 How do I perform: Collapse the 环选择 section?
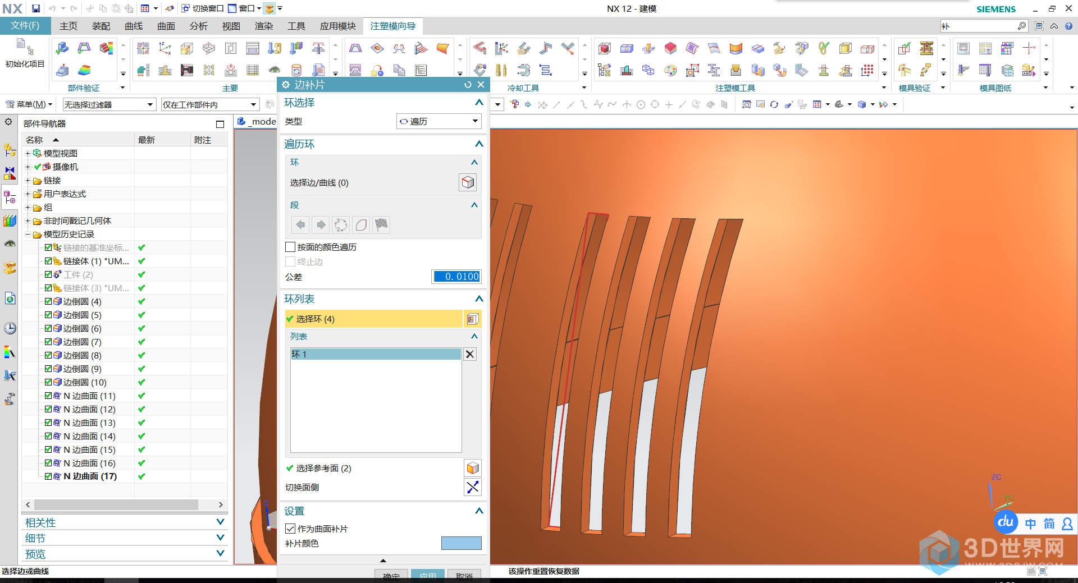479,103
